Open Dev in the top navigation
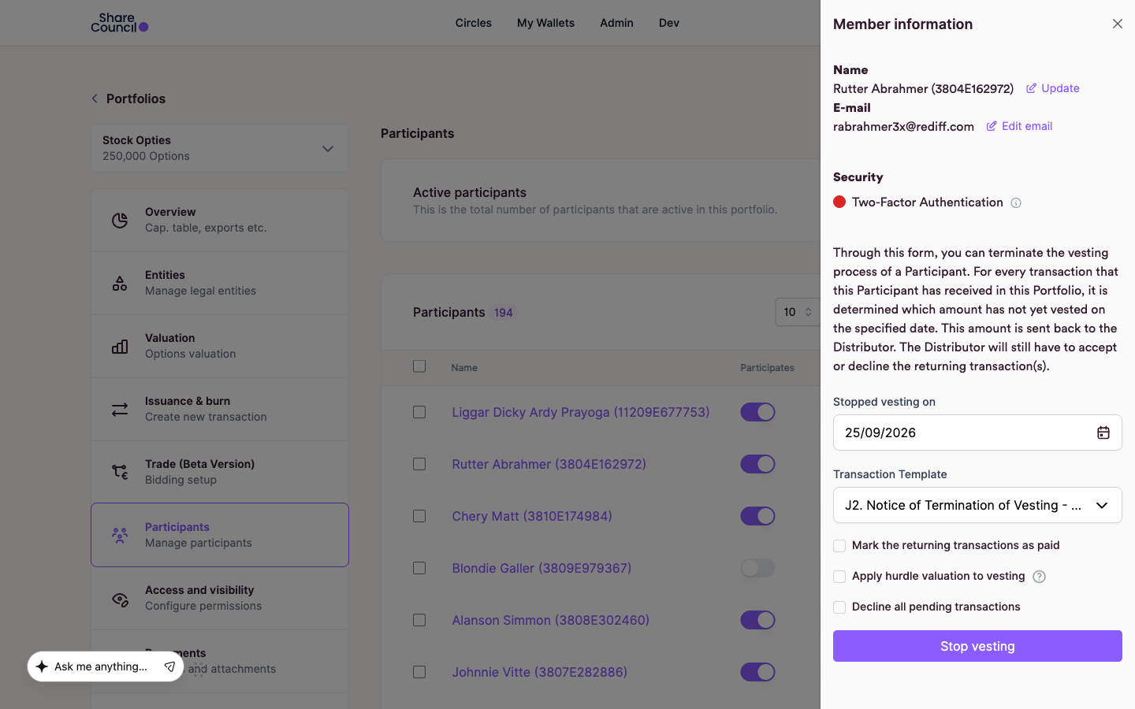Screen dimensions: 1135x709 coord(669,23)
